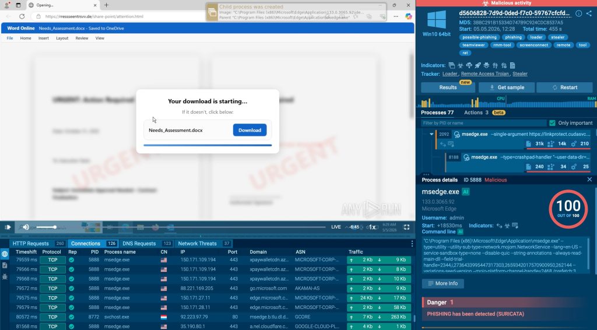Click the play button in the playback bar
This screenshot has width=597, height=330.
(8, 227)
